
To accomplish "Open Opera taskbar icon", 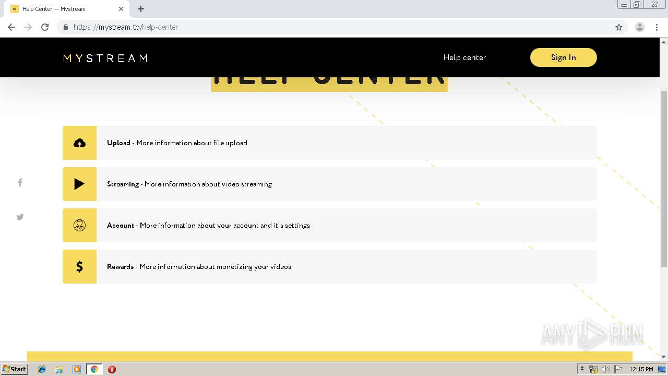I will 112,369.
